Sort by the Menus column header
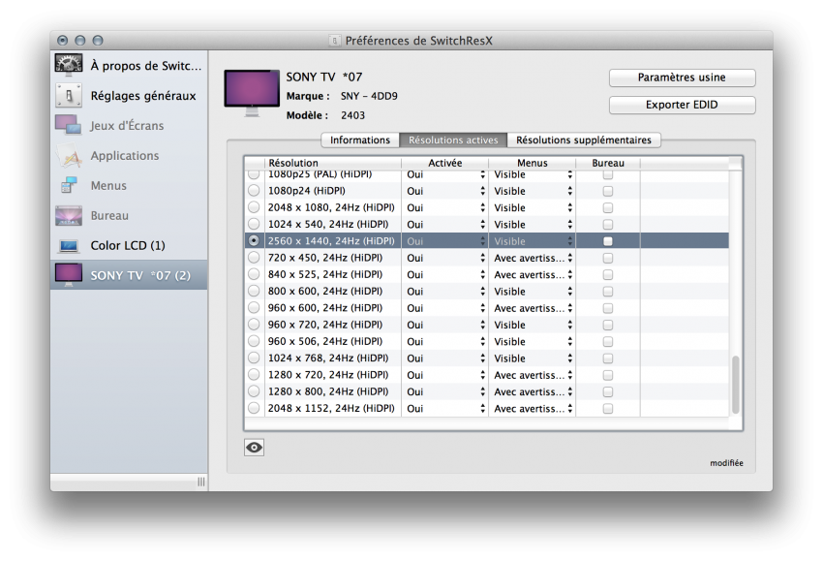The width and height of the screenshot is (823, 561). pyautogui.click(x=533, y=163)
